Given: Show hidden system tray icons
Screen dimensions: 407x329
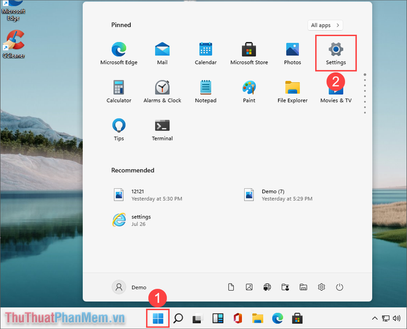Looking at the screenshot, I should tap(374, 318).
